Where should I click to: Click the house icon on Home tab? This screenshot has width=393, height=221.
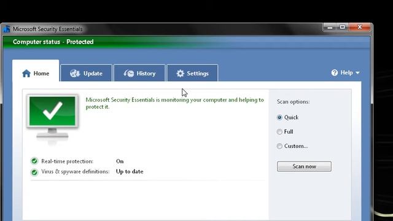(26, 74)
